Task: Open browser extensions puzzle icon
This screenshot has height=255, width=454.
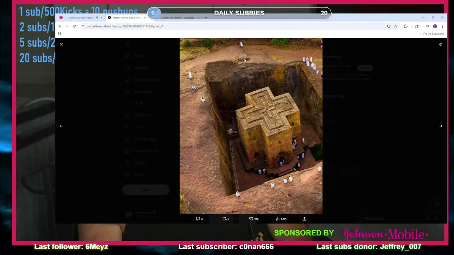Action: coord(406,26)
